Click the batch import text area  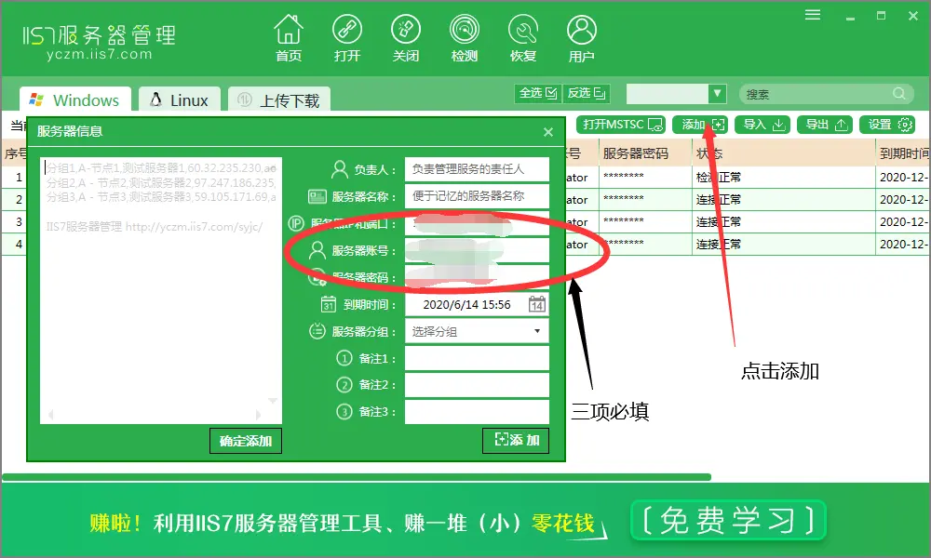point(161,290)
